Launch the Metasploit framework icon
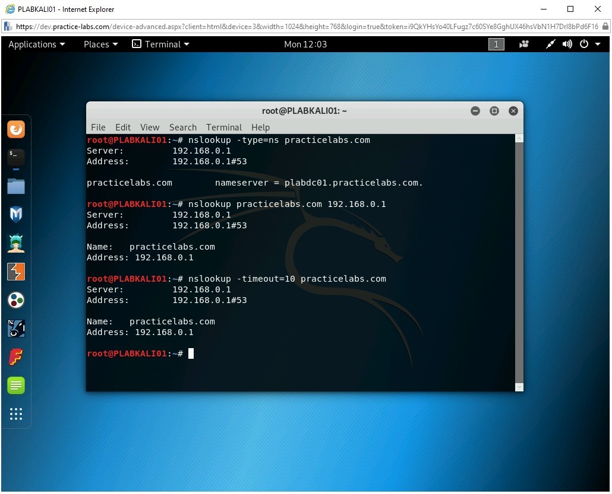 pos(16,214)
